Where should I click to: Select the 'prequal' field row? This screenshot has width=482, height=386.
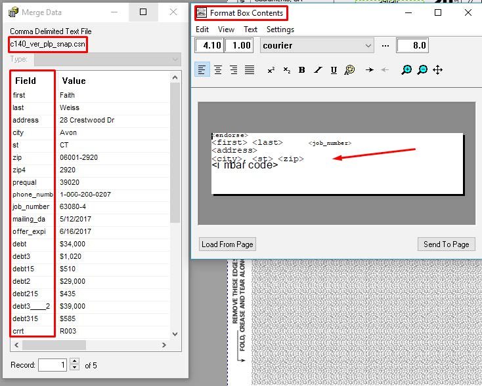91,182
